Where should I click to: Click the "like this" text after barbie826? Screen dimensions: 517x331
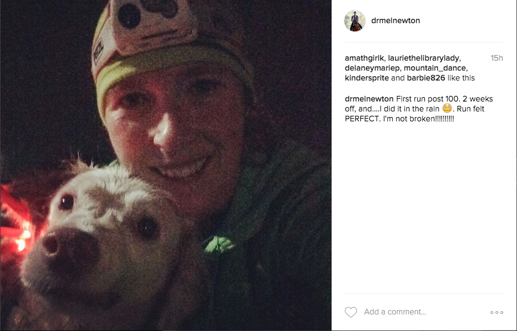tap(461, 78)
